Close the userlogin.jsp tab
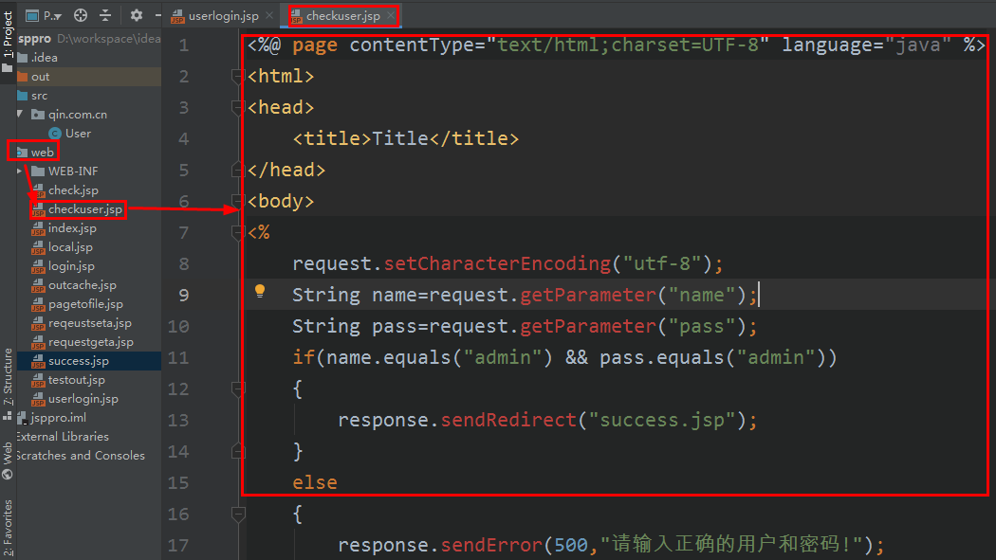996x560 pixels. pyautogui.click(x=269, y=15)
